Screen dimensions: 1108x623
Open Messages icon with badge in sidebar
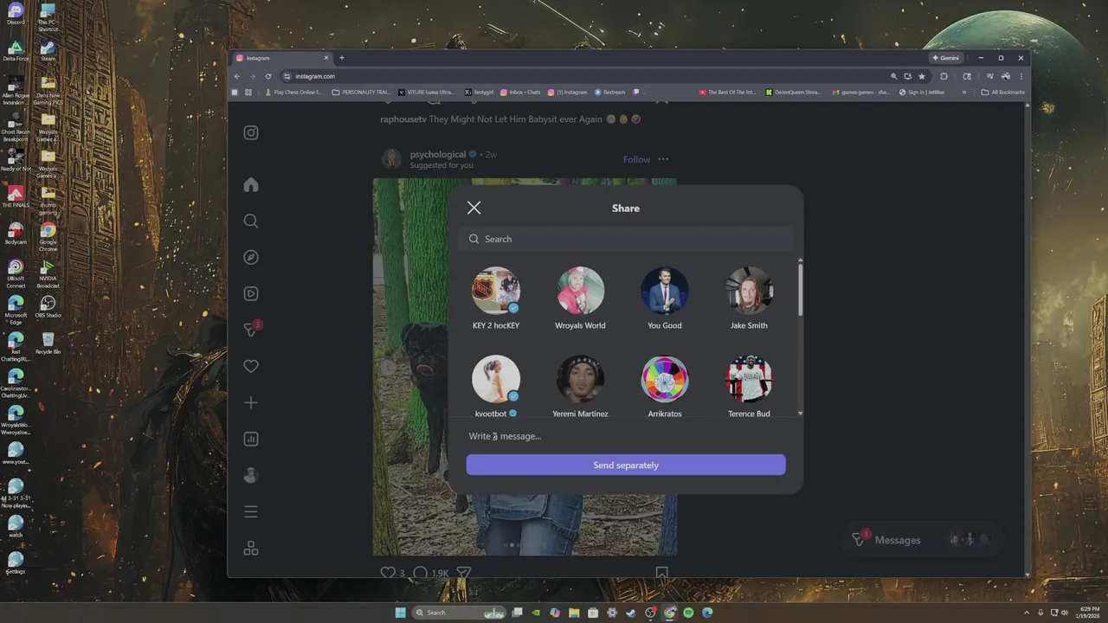[x=252, y=329]
